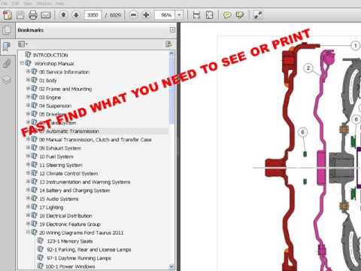361x271 pixels.
Task: Toggle the Layers panel icon in sidebar
Action: (7, 80)
